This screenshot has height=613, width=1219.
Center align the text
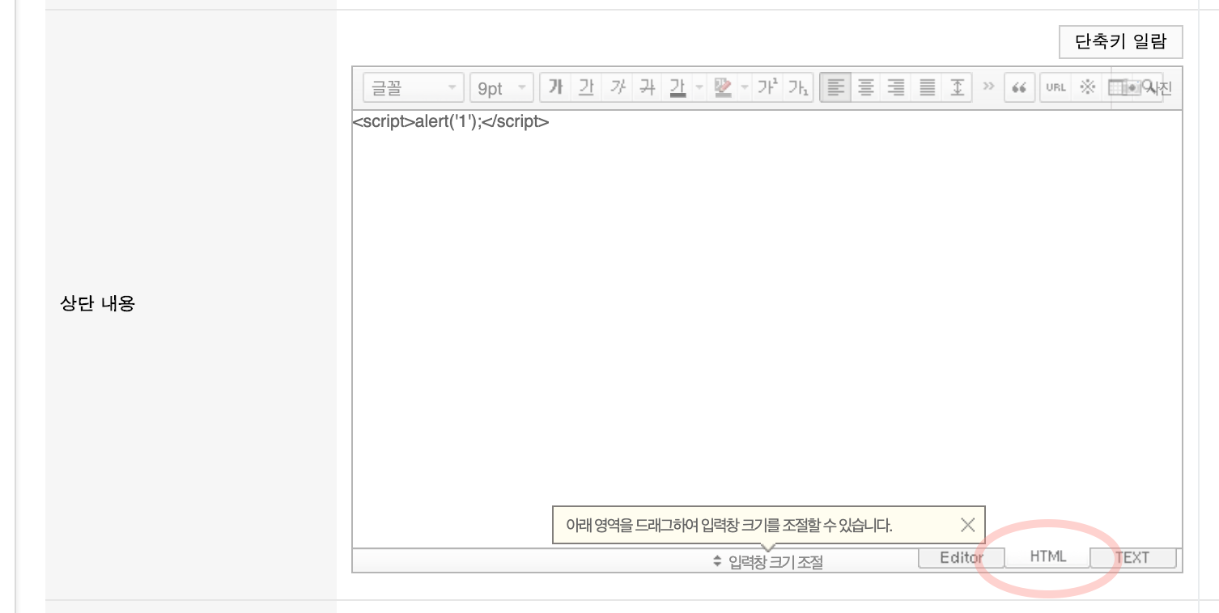[x=866, y=87]
